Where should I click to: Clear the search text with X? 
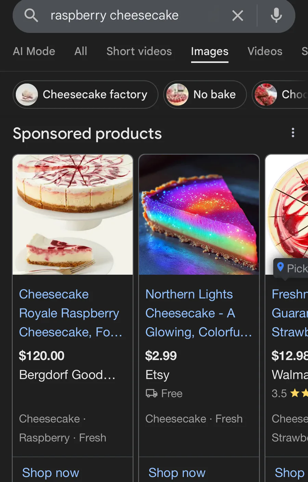point(238,15)
